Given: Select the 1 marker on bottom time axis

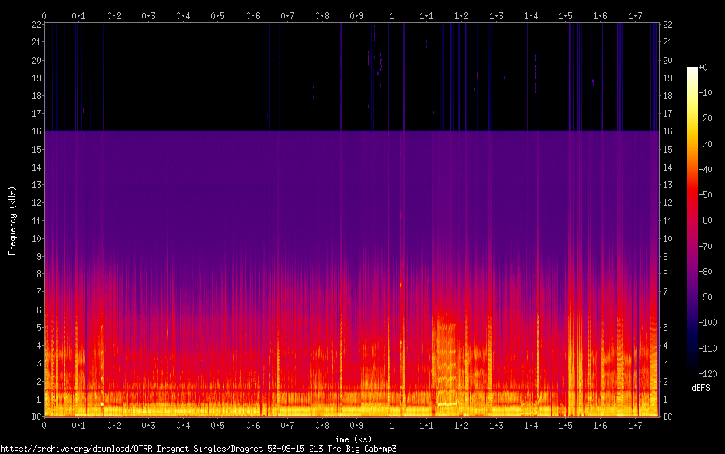Looking at the screenshot, I should pos(392,425).
